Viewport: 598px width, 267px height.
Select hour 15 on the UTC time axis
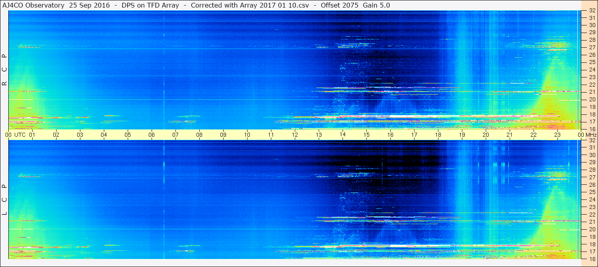[366, 135]
